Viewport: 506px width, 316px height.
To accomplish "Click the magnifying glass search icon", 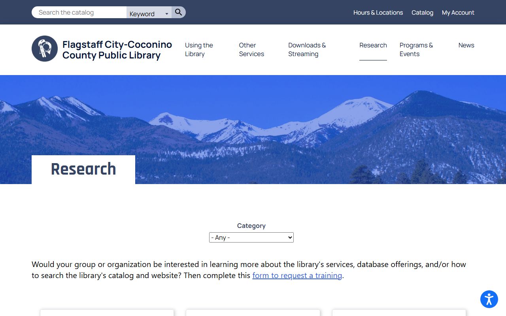I will tap(179, 12).
